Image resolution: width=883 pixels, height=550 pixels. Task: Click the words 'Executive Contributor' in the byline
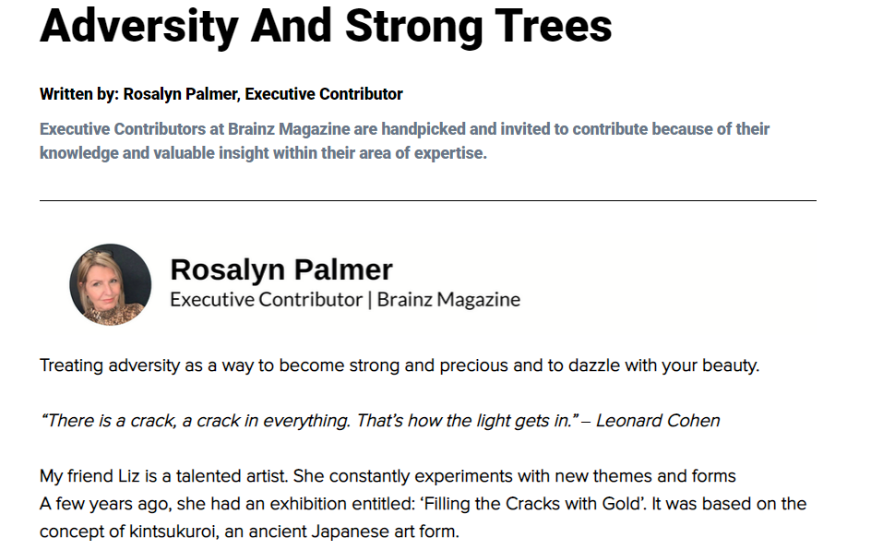click(324, 94)
